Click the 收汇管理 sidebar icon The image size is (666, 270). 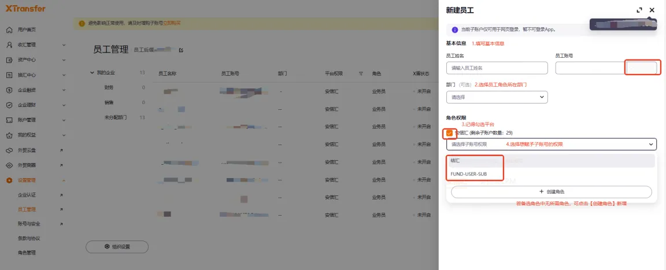coord(9,45)
